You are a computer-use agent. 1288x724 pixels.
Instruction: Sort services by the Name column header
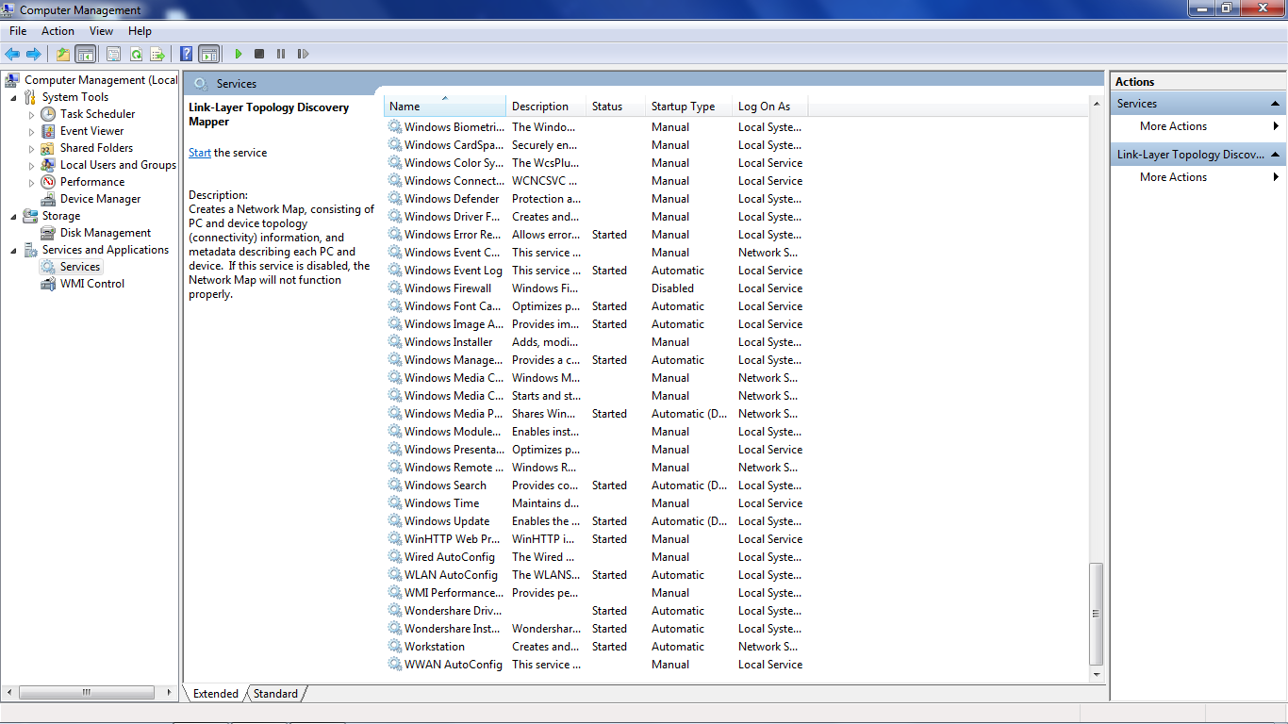[x=445, y=107]
